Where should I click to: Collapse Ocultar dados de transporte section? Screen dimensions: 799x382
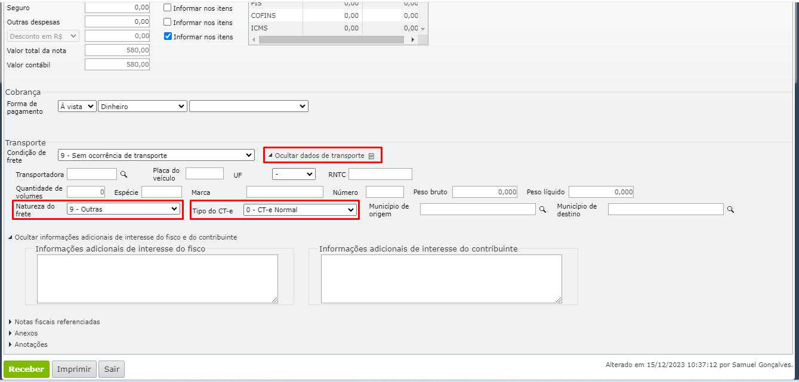tap(316, 156)
